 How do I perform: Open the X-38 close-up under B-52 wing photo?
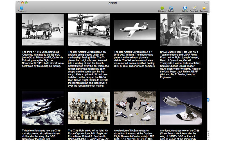181,108
